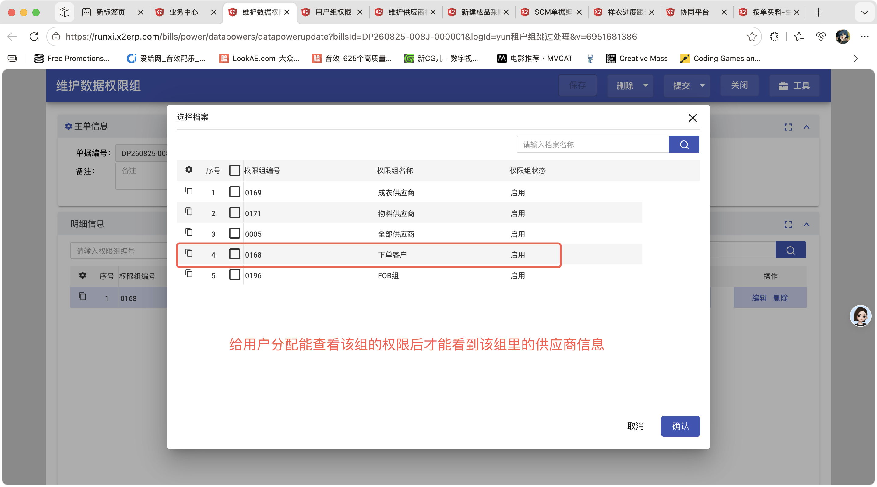The width and height of the screenshot is (877, 487).
Task: Copy icon for row 0196
Action: pos(189,274)
